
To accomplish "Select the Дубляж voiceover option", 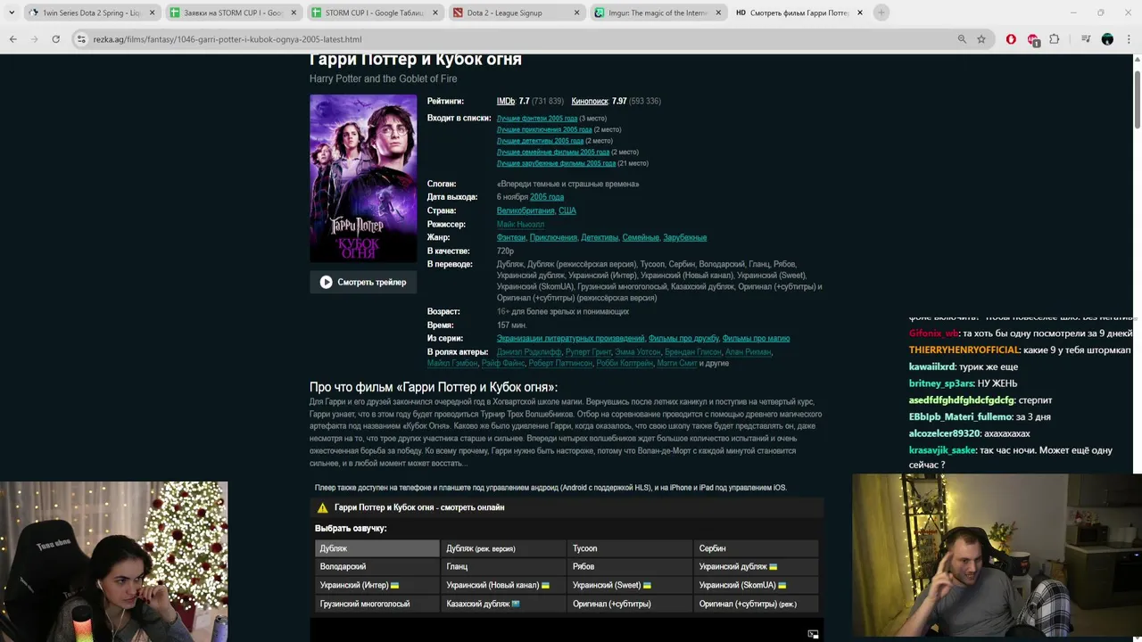I will tap(377, 548).
